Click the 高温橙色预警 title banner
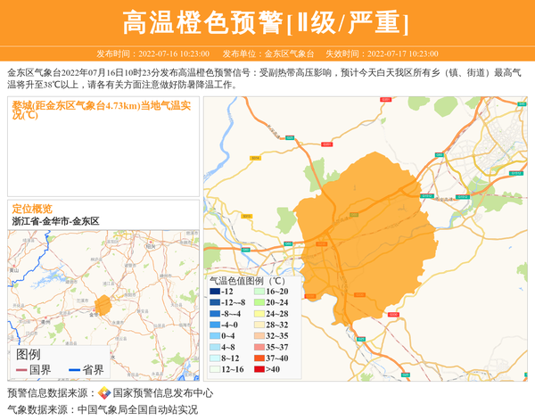535x420 pixels. (x=267, y=22)
